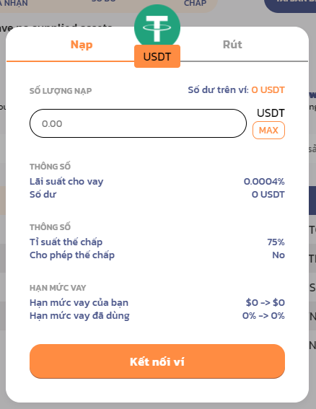Click the Kết nối ví button
This screenshot has width=316, height=409.
(157, 361)
